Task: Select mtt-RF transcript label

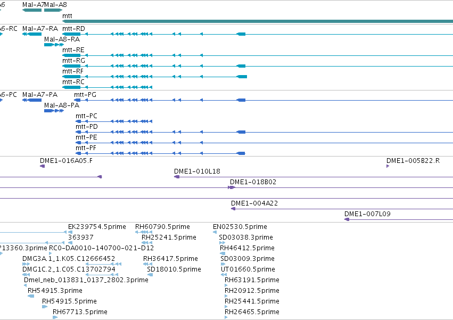Action: coord(73,71)
